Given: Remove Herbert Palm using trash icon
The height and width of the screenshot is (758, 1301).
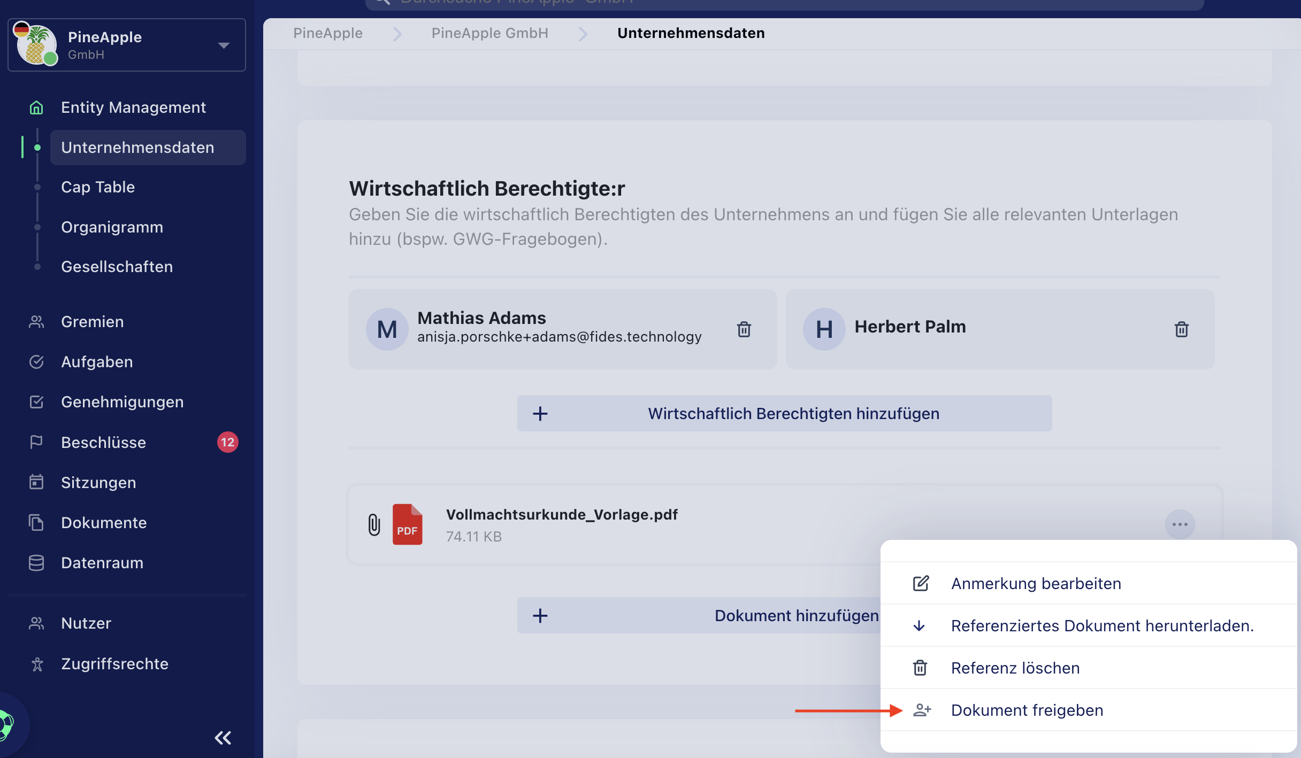Looking at the screenshot, I should tap(1181, 329).
